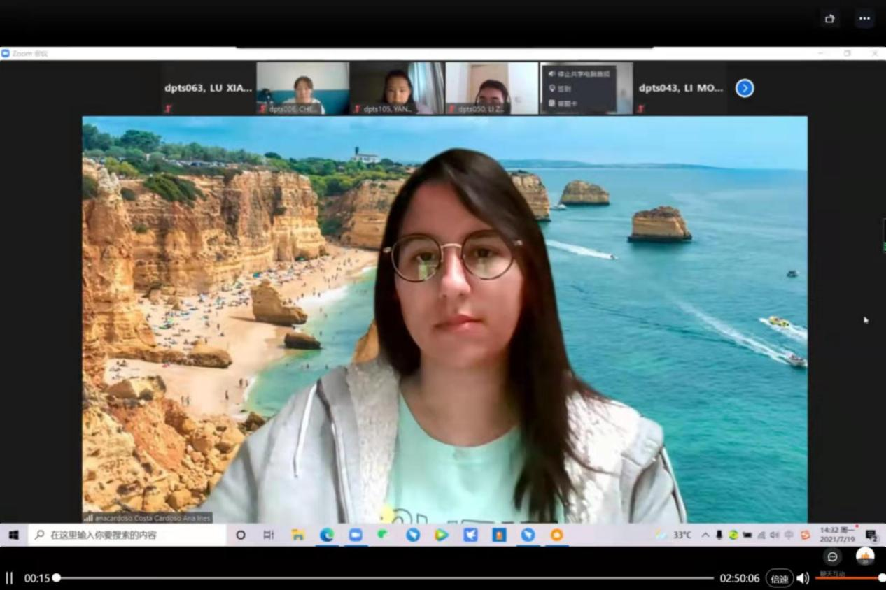Viewport: 886px width, 590px height.
Task: Open the Zoom icon in taskbar
Action: point(356,535)
